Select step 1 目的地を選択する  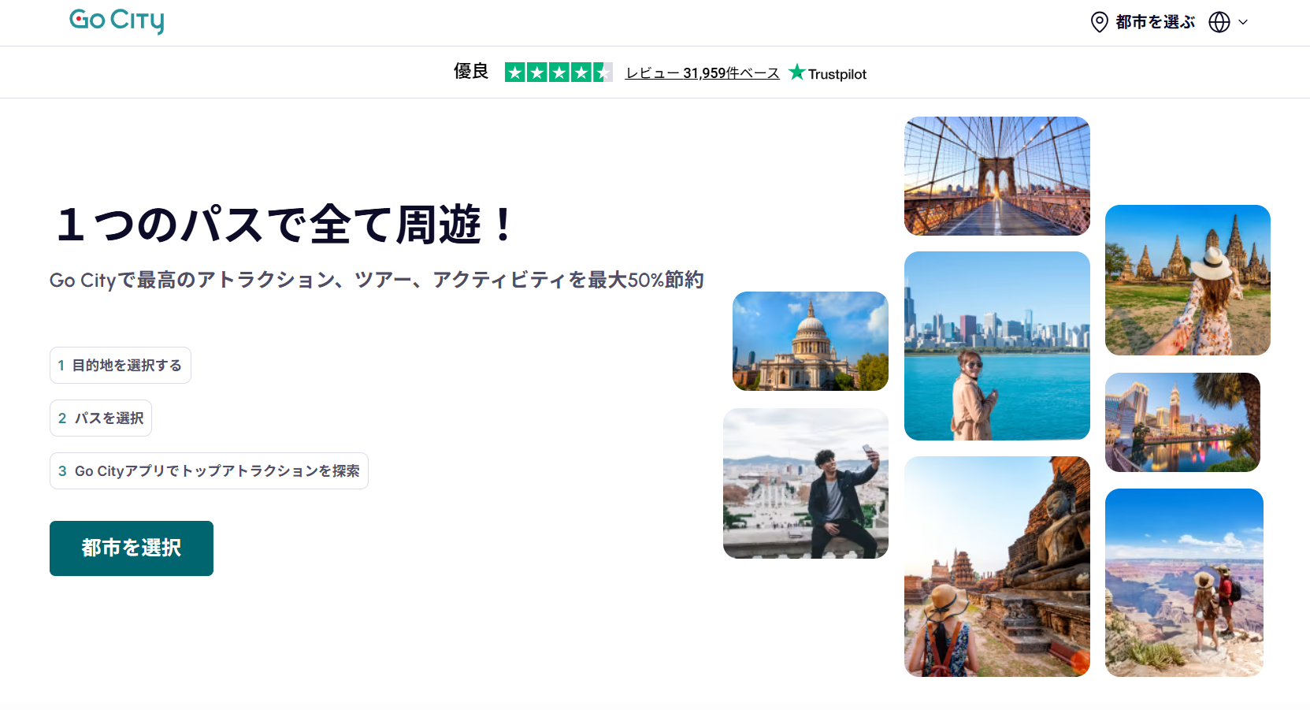(x=121, y=366)
